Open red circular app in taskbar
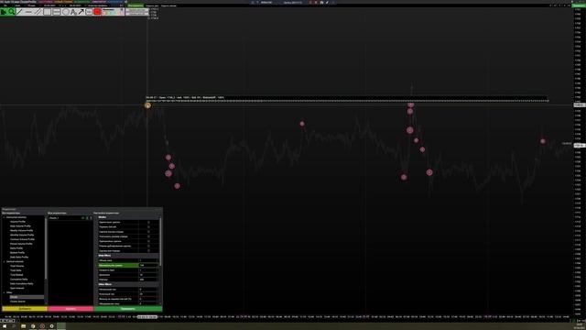Screen dimensions: 586x330 point(42,326)
